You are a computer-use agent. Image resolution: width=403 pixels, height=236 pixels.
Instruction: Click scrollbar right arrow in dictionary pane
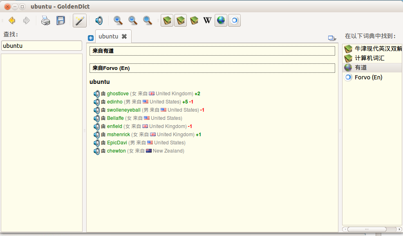(x=399, y=229)
